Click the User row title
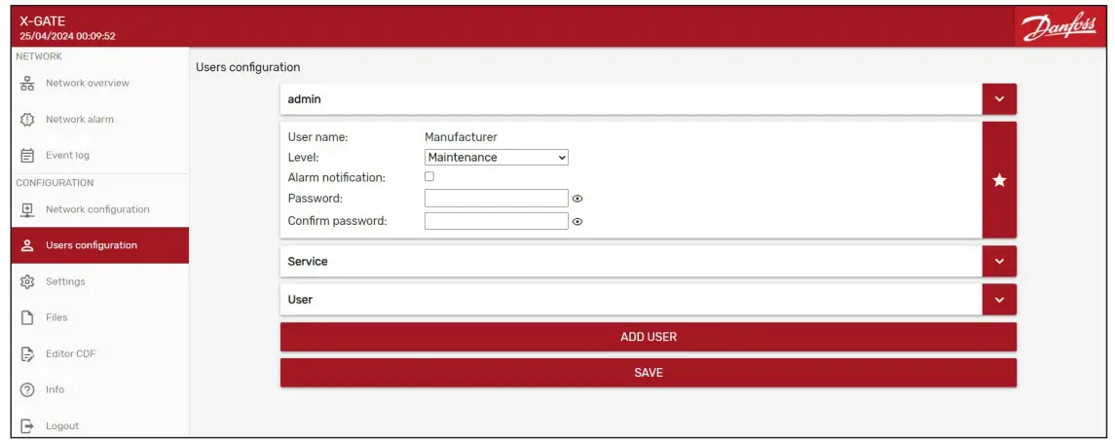 [x=300, y=300]
